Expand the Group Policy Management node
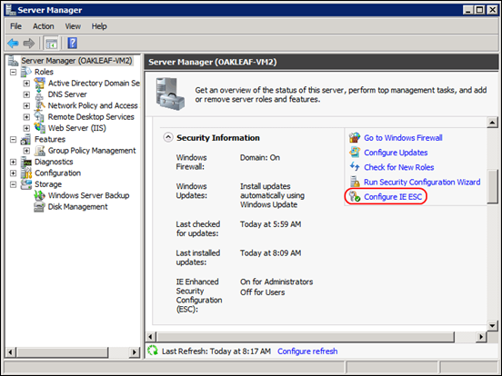Image resolution: width=502 pixels, height=376 pixels. click(x=26, y=151)
